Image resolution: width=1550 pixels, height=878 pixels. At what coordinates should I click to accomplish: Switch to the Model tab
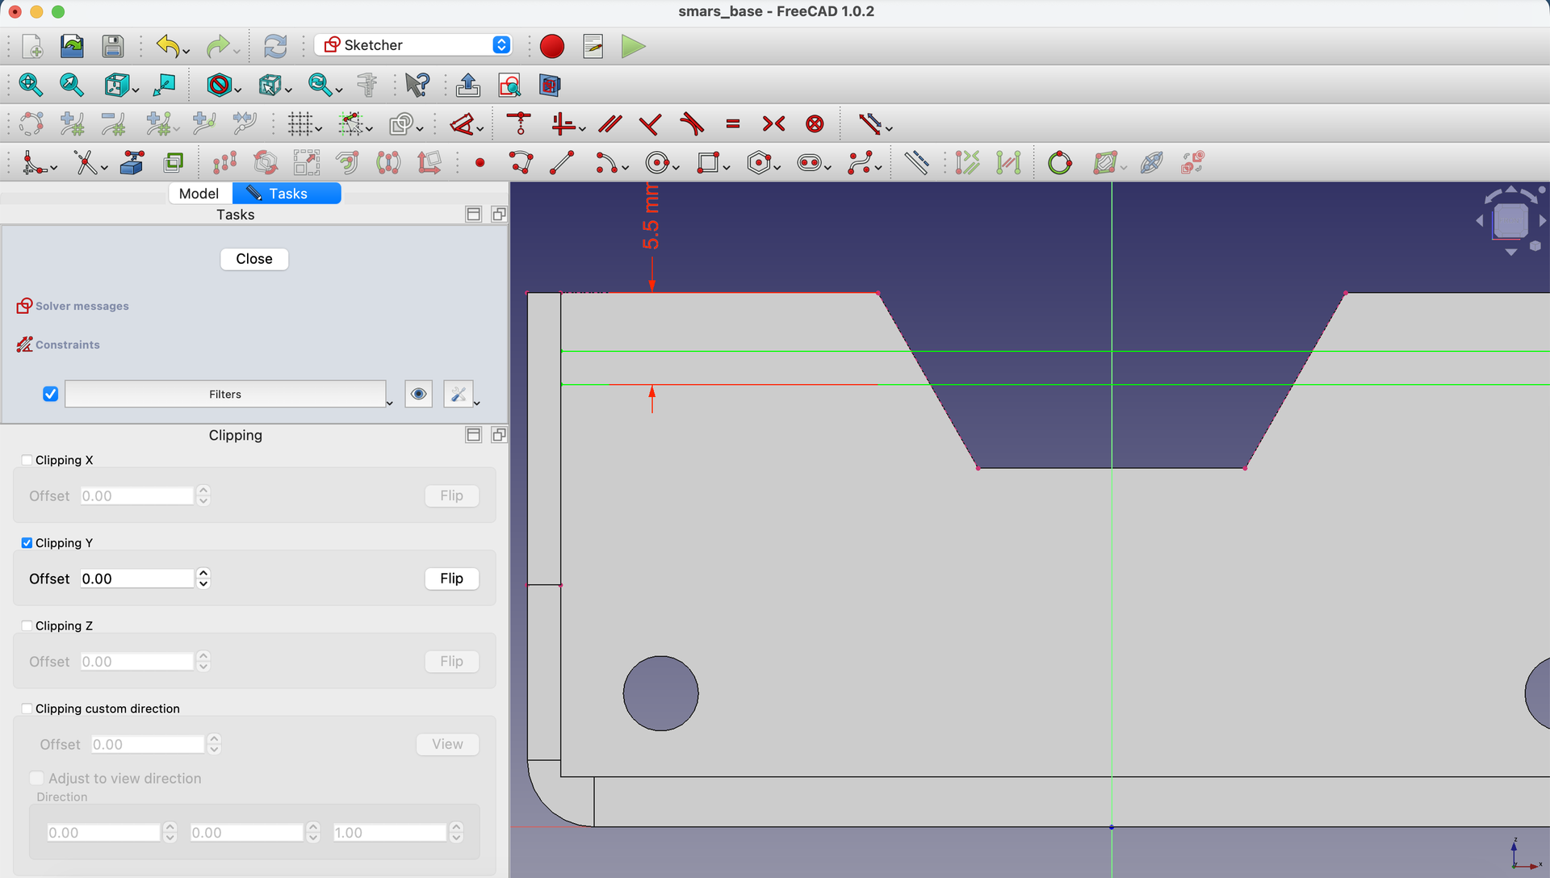(199, 194)
